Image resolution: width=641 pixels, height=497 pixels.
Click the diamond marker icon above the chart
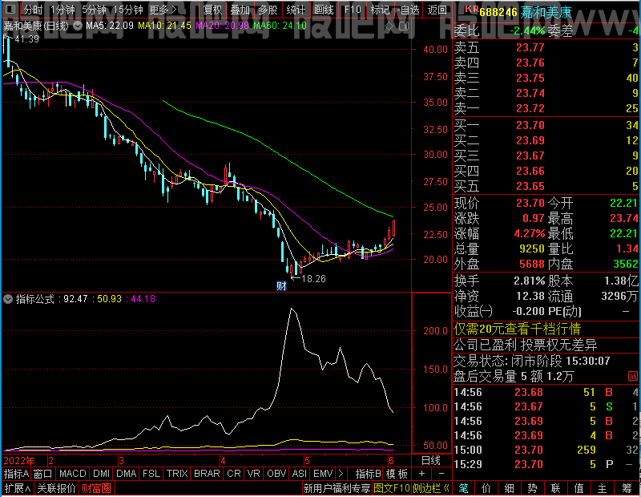[x=389, y=26]
